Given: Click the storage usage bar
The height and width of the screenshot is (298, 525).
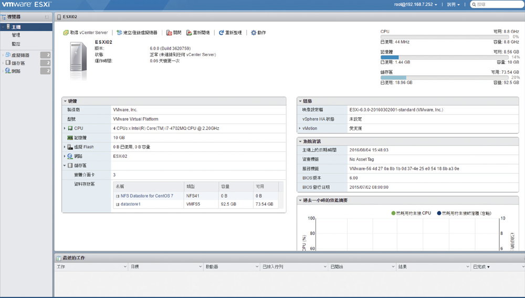Looking at the screenshot, I should [444, 77].
